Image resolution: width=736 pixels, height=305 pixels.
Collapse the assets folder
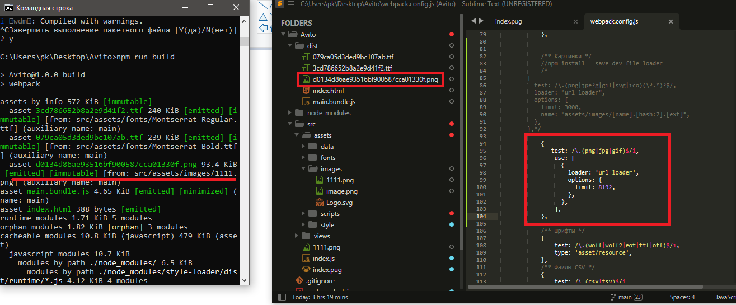pos(297,135)
